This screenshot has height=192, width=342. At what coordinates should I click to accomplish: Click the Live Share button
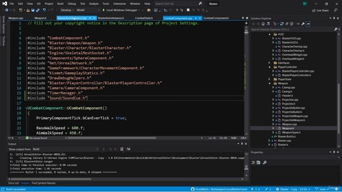[x=320, y=11]
